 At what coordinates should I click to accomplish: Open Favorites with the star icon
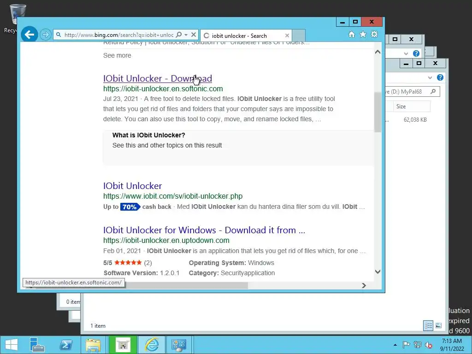pos(363,34)
